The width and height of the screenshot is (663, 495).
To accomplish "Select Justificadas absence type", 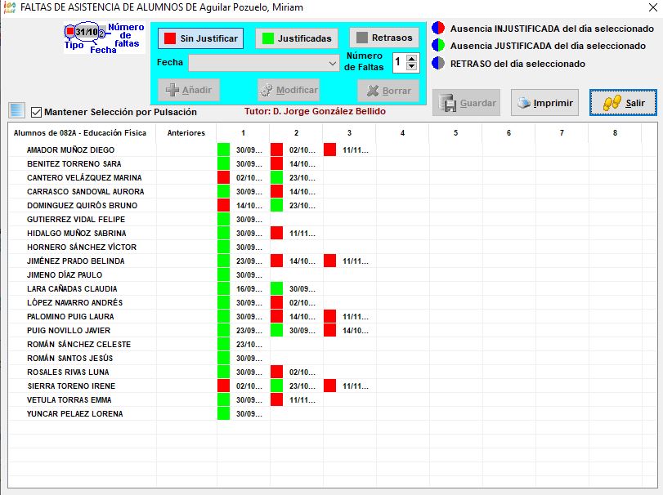I will [x=298, y=38].
